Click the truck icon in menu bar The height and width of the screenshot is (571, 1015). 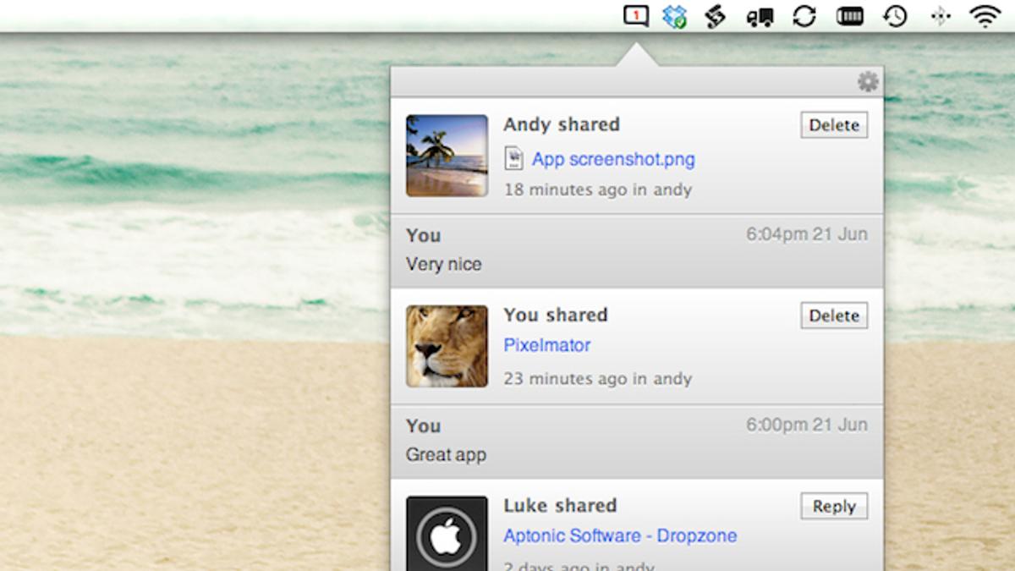[x=760, y=17]
